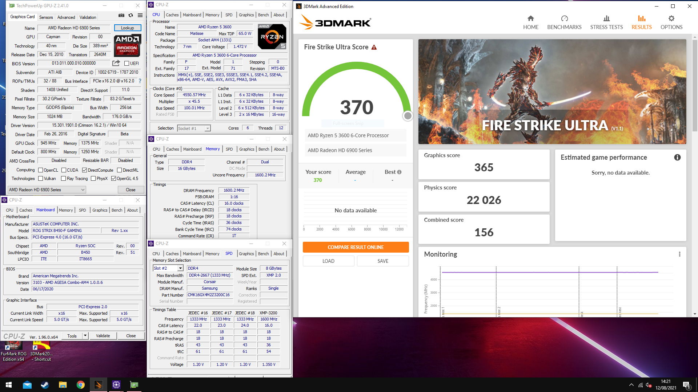Toggle the Ray Tracing checkbox

coord(63,179)
